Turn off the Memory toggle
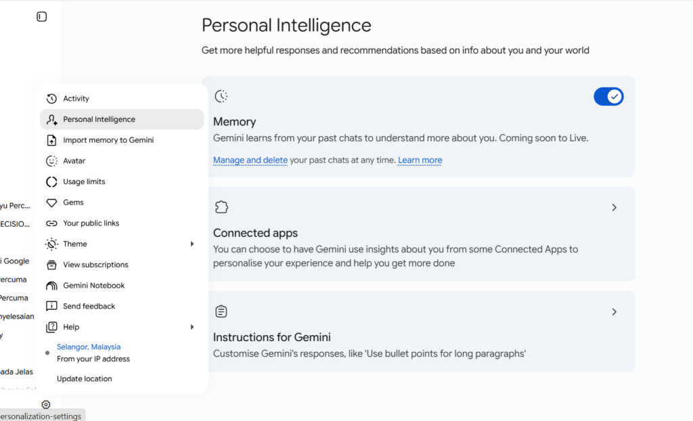The height and width of the screenshot is (421, 693). pyautogui.click(x=608, y=96)
